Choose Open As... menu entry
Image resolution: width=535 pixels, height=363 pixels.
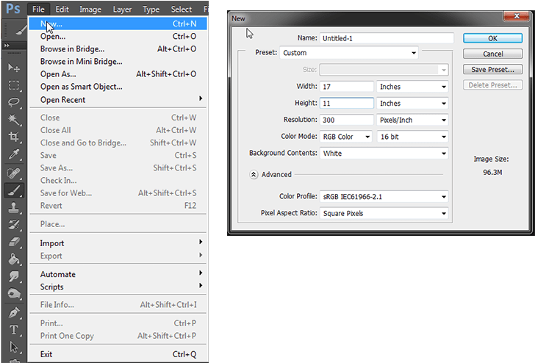[118, 74]
